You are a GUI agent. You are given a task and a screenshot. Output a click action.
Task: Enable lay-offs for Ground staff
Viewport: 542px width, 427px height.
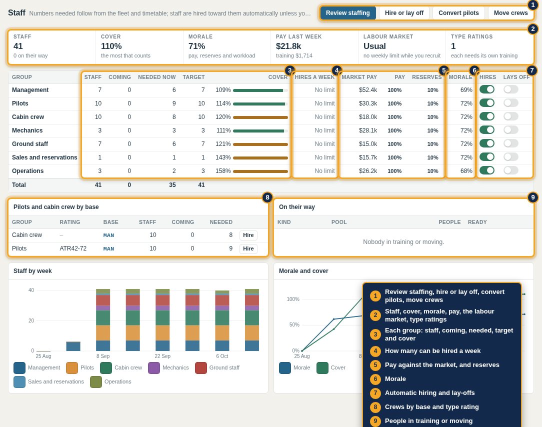click(x=511, y=143)
